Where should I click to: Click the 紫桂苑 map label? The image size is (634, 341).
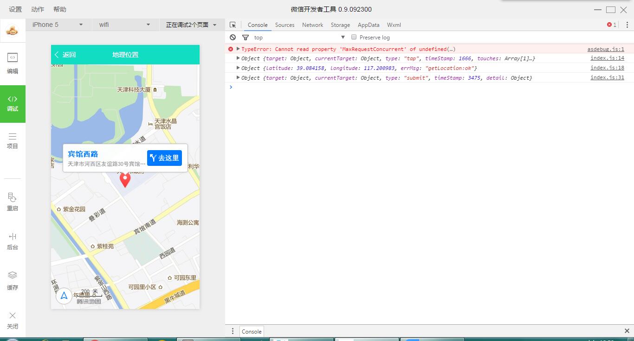(105, 246)
